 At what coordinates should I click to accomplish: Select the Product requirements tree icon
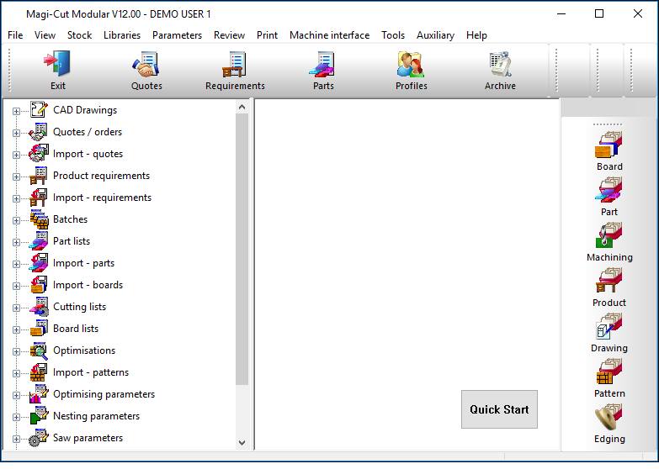point(39,176)
